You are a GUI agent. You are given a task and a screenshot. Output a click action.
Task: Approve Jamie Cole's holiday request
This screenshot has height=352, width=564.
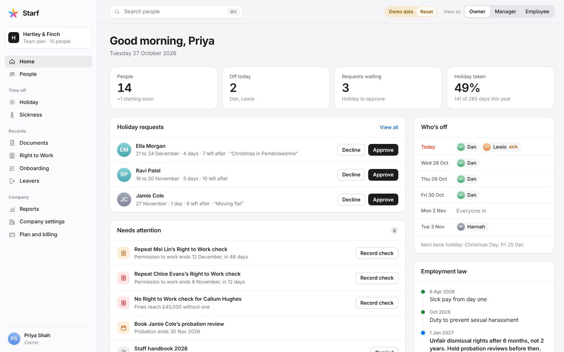(383, 199)
